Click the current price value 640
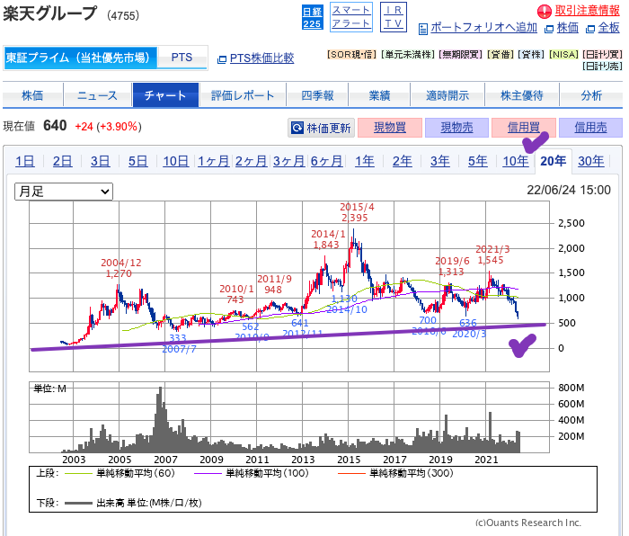Image resolution: width=629 pixels, height=536 pixels. (x=55, y=126)
